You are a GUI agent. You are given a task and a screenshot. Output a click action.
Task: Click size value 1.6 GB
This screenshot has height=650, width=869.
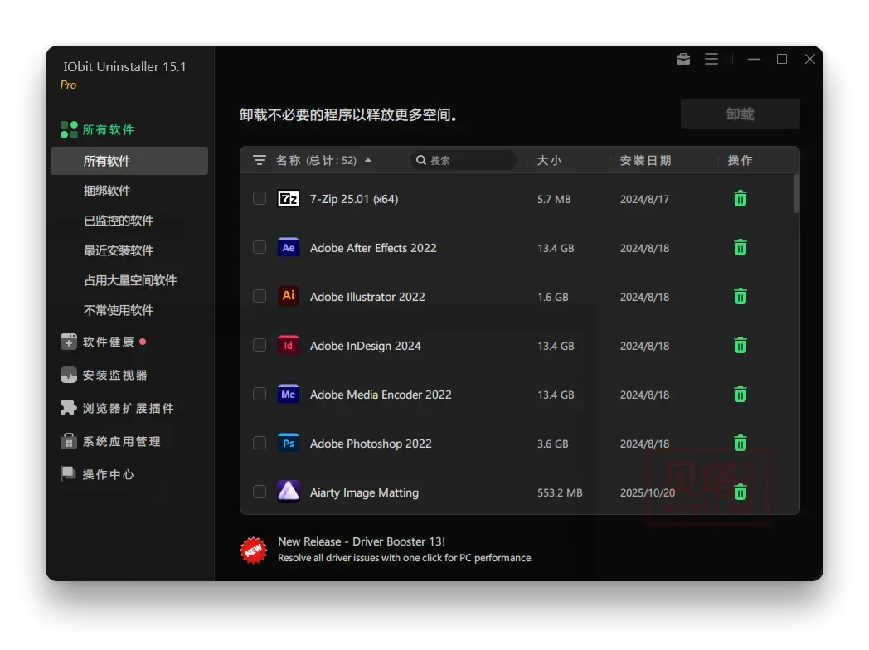[x=552, y=297]
